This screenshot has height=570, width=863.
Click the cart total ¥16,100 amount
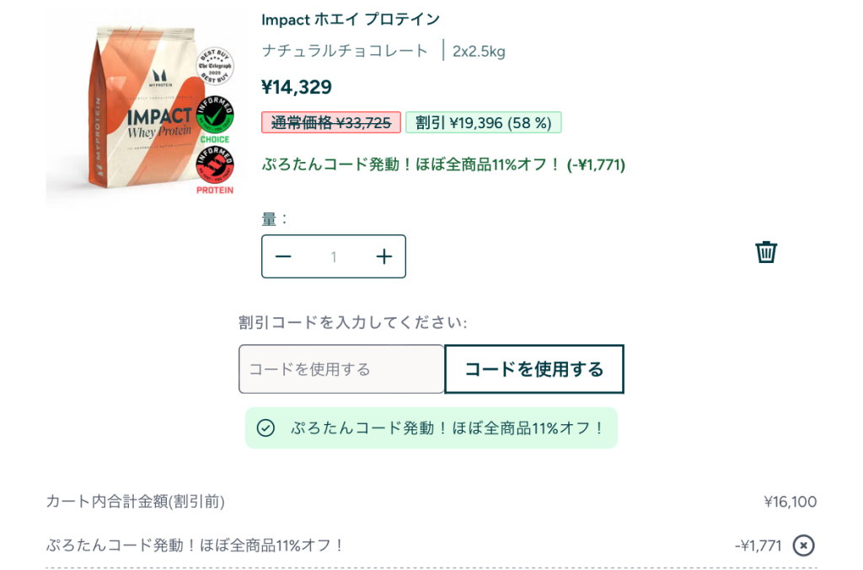coord(791,501)
